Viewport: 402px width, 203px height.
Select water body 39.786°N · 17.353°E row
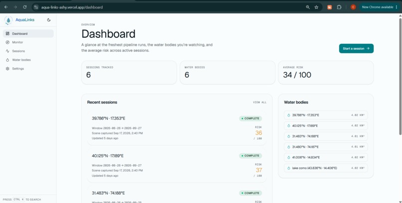(326, 115)
